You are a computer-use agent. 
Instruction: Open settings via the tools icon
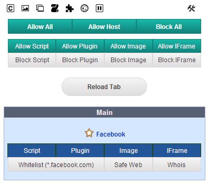(x=191, y=8)
